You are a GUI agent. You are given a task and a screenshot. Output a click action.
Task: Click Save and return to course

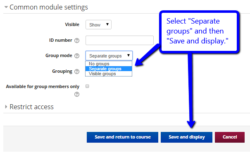pos(122,137)
